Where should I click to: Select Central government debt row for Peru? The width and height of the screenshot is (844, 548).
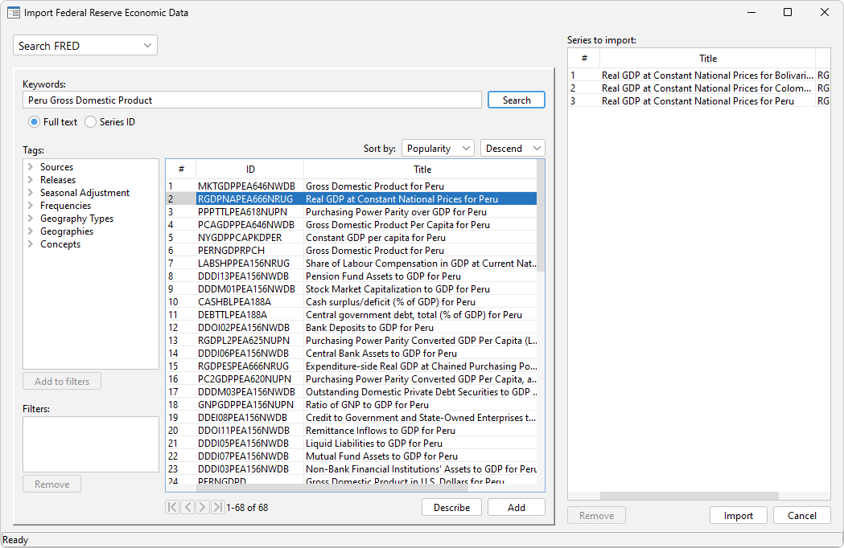point(351,315)
